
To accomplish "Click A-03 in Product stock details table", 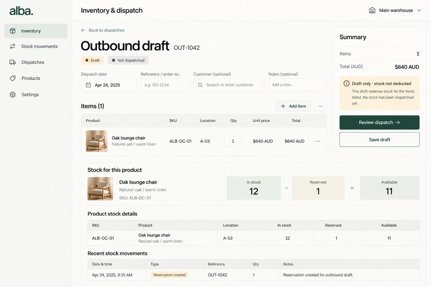I will coord(228,238).
